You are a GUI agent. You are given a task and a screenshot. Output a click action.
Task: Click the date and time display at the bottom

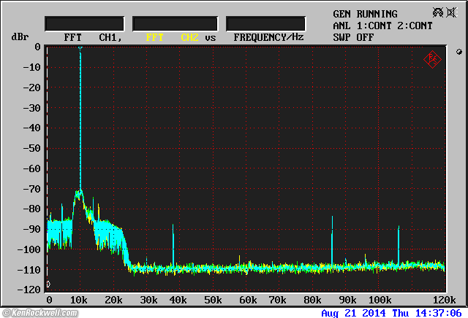tap(391, 313)
